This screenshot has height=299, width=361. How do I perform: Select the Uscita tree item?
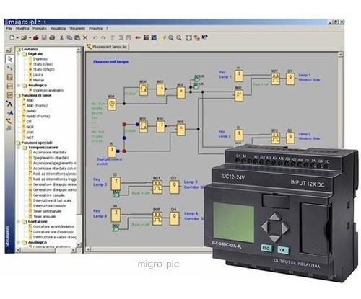38,75
